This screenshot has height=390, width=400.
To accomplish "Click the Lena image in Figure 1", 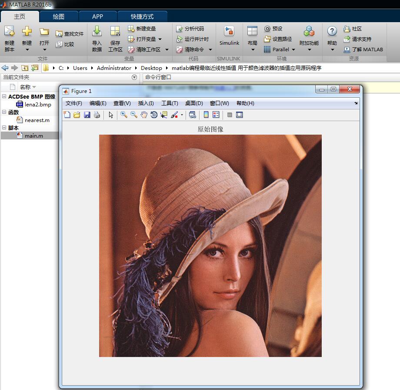I will pyautogui.click(x=210, y=245).
